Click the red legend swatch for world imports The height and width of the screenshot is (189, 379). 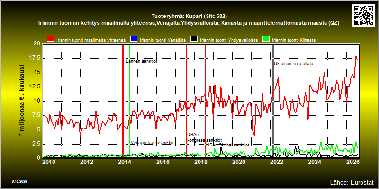coord(50,39)
